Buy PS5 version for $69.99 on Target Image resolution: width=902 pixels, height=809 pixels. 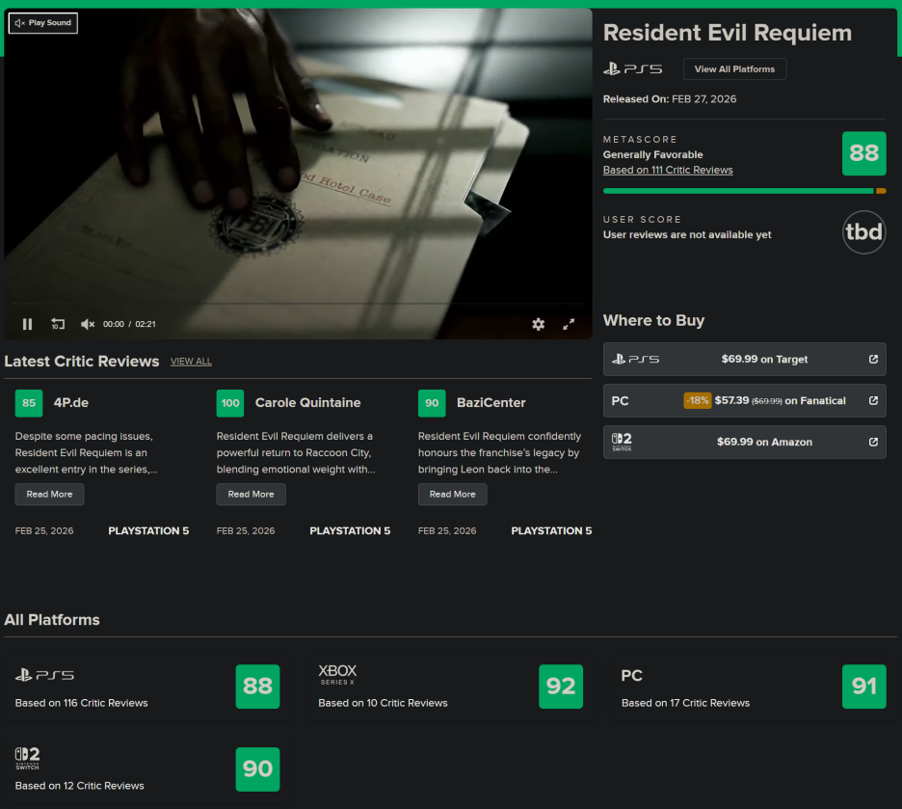[x=744, y=359]
